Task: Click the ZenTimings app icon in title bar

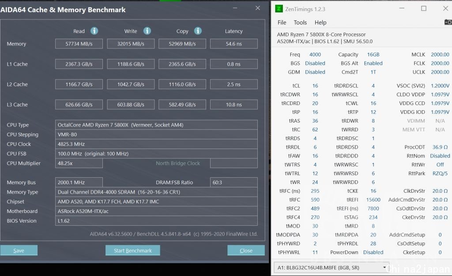Action: pos(279,9)
